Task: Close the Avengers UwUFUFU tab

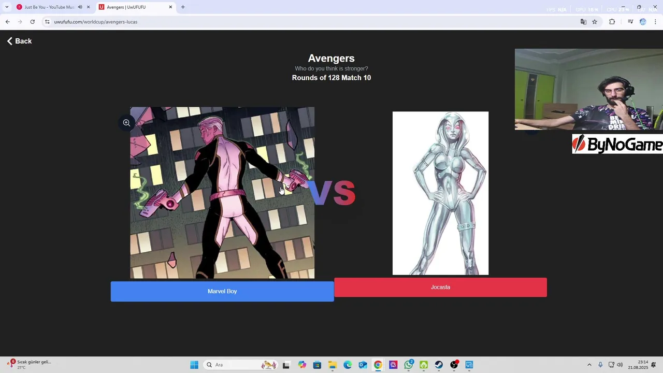Action: click(170, 7)
